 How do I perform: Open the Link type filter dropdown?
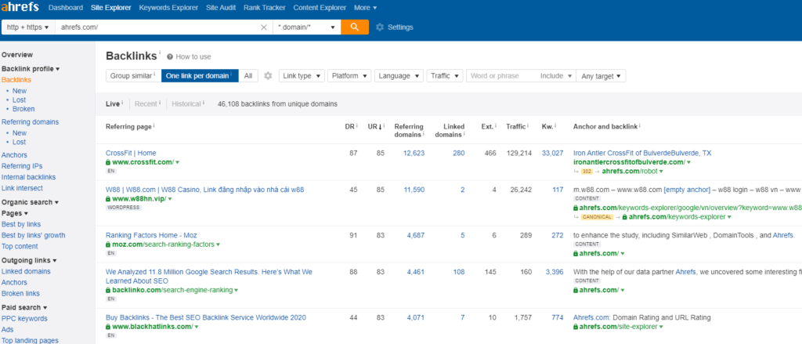302,76
